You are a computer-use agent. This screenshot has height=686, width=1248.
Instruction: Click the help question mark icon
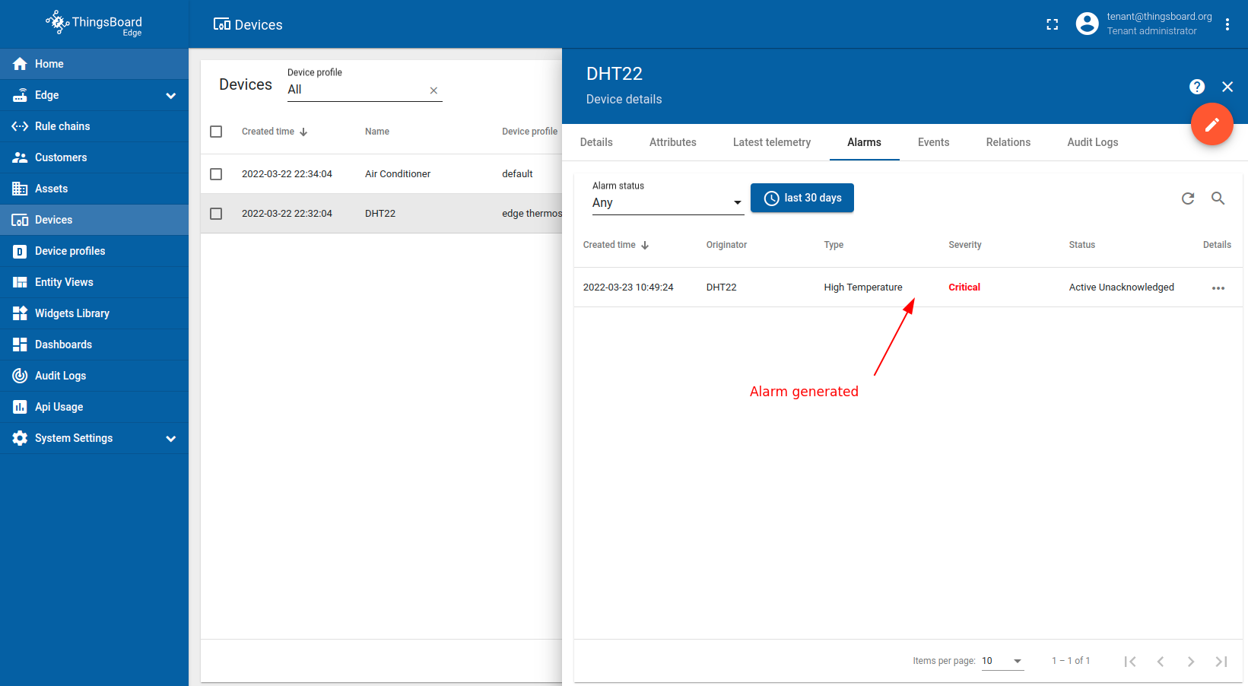click(x=1197, y=87)
